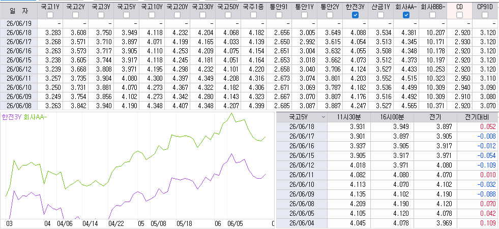Click the 국고10Y value 4.300
The width and height of the screenshot is (499, 229).
pyautogui.click(x=155, y=79)
